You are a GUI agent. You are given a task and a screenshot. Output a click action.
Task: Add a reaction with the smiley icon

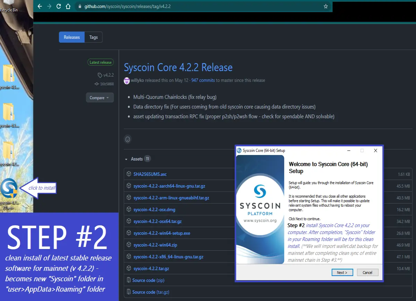[128, 139]
